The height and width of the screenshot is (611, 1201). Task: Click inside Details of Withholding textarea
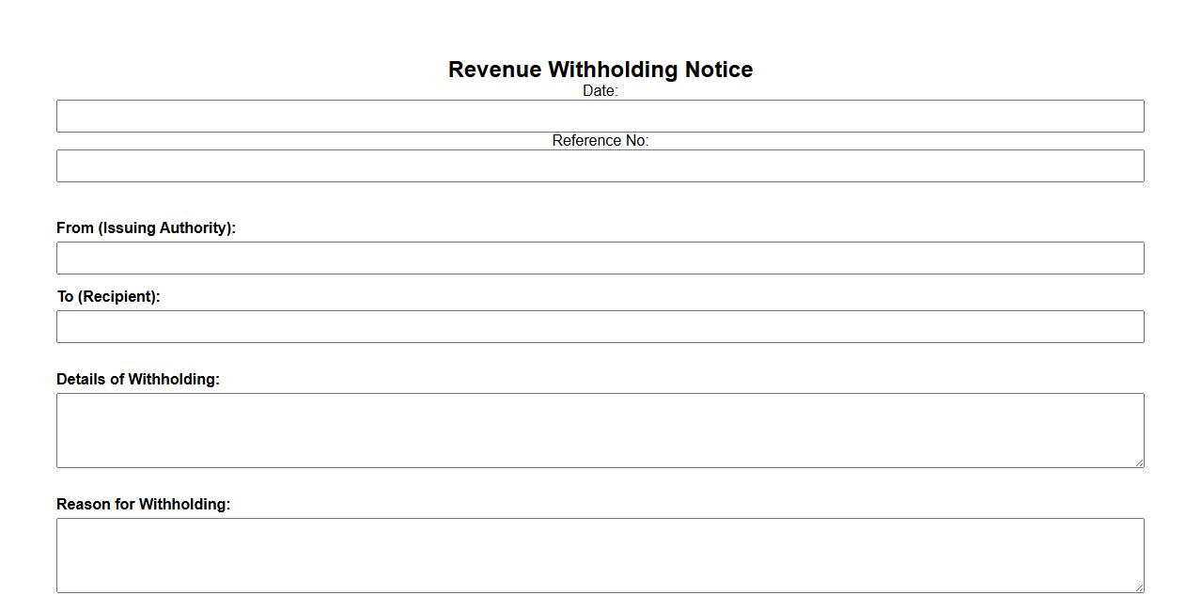click(600, 431)
